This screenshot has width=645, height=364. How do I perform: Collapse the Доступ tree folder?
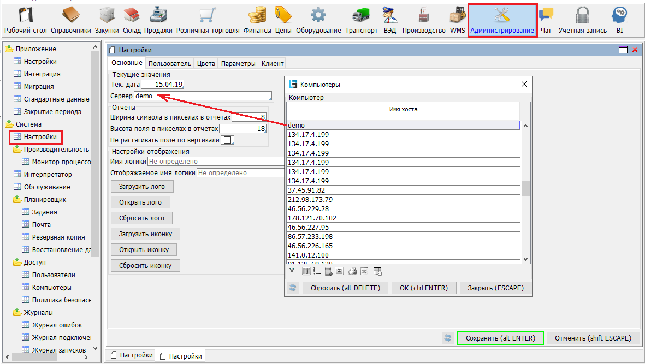point(17,262)
